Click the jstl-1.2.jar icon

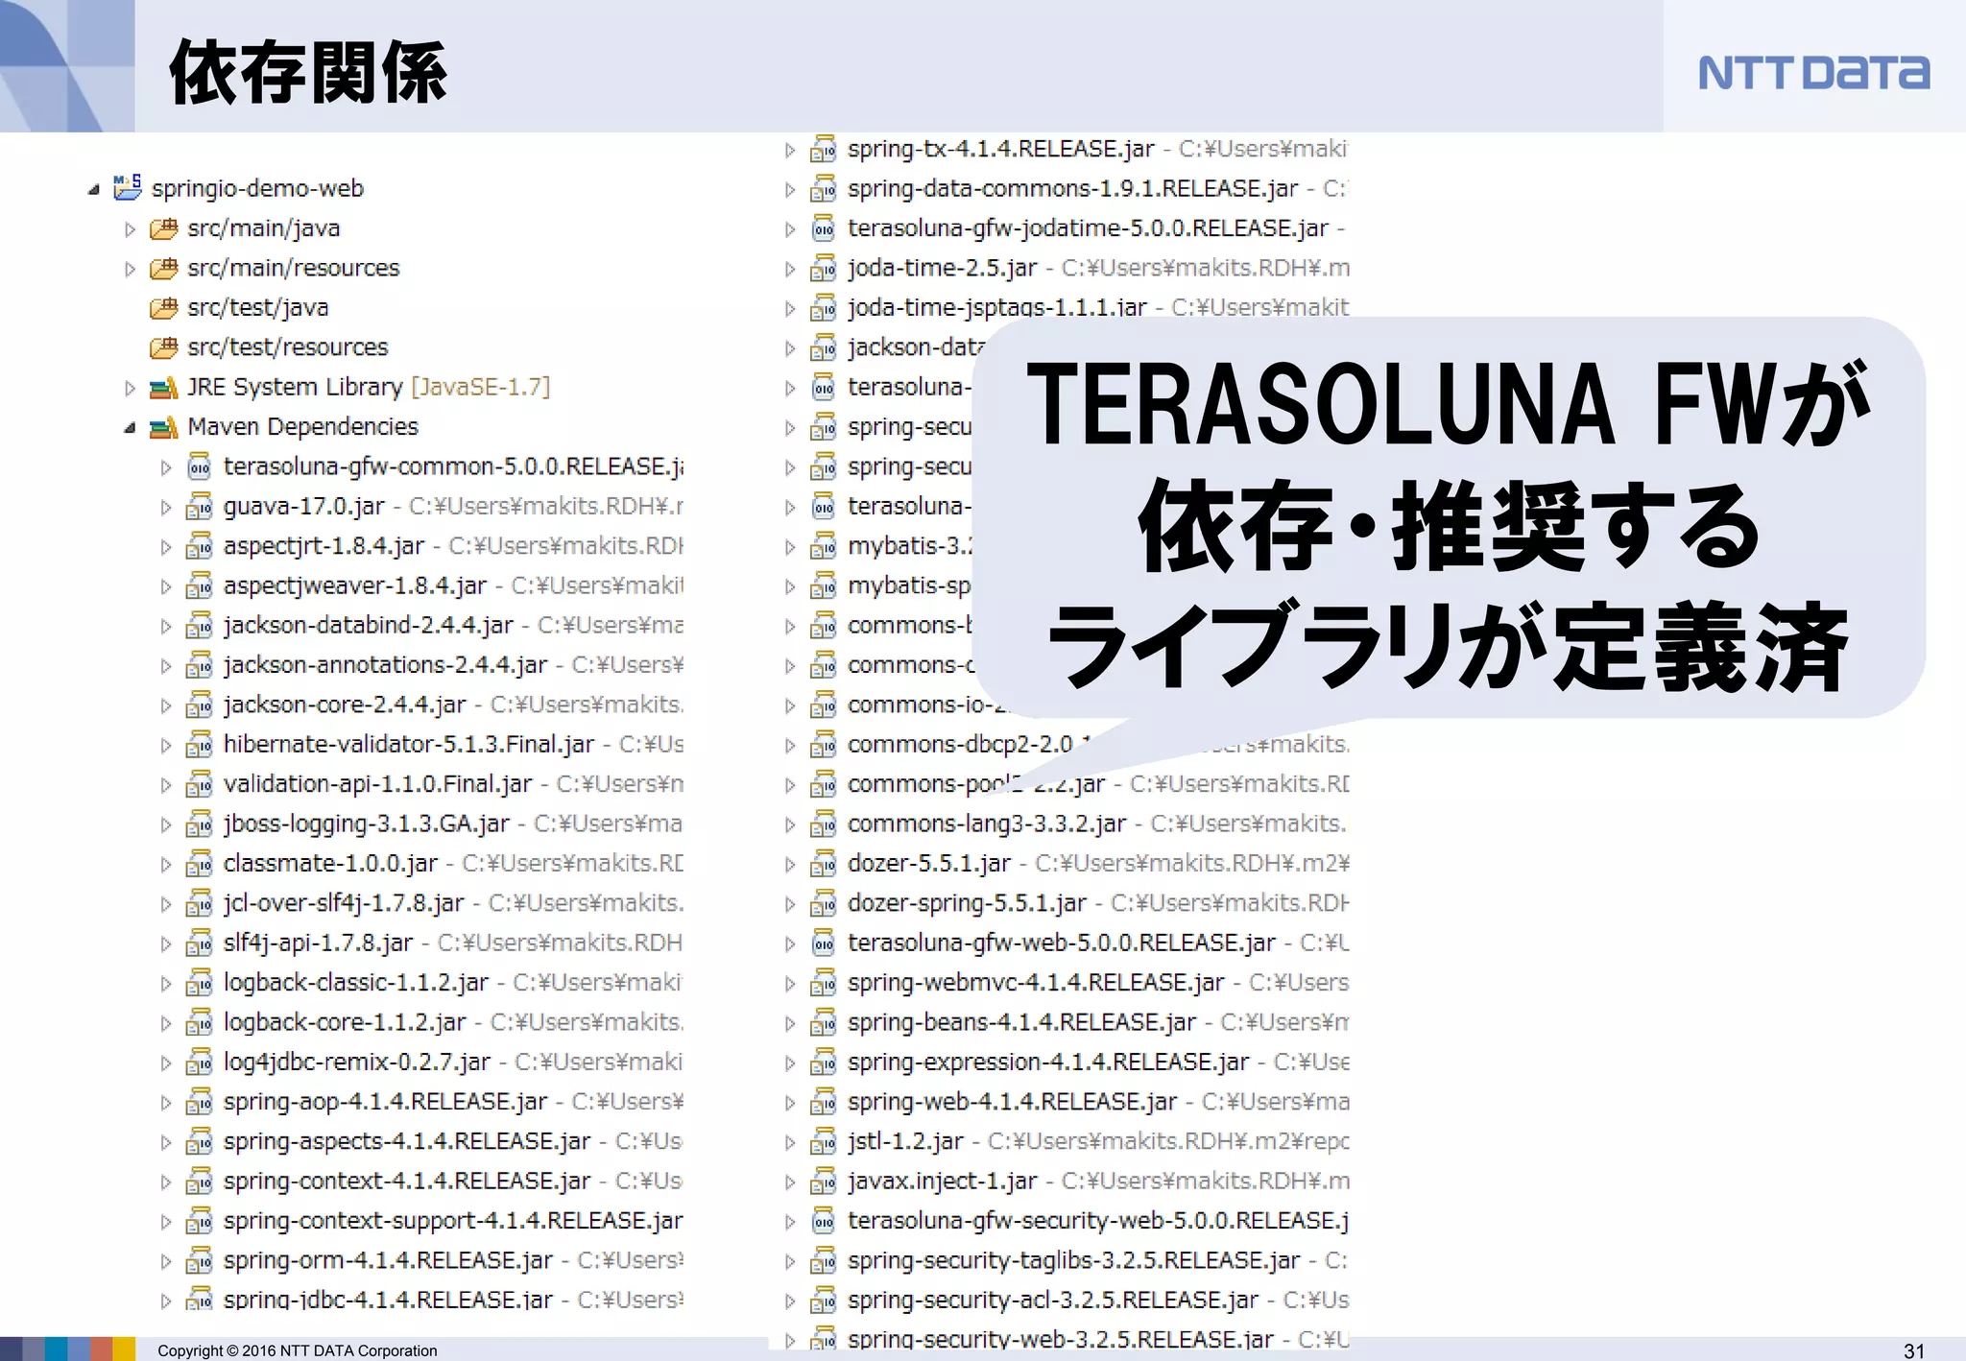tap(823, 1142)
